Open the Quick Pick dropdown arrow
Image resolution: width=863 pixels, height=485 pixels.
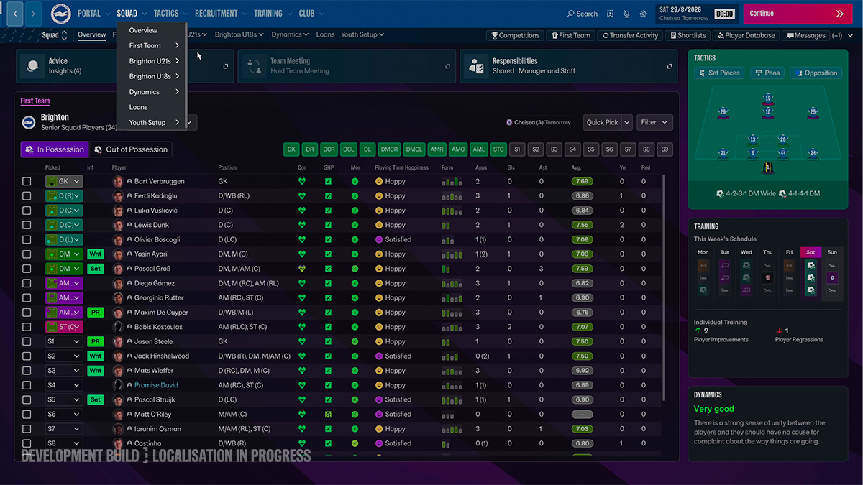pos(627,122)
